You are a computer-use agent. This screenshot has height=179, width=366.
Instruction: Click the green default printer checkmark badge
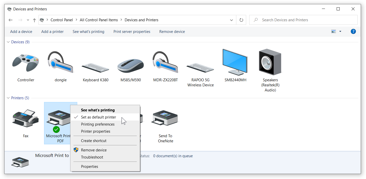tap(56, 129)
